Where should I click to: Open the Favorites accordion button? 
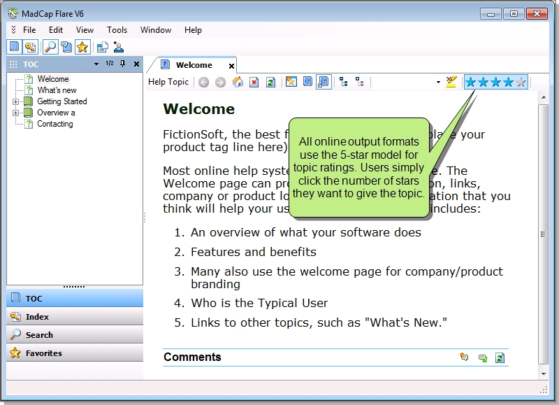(75, 353)
